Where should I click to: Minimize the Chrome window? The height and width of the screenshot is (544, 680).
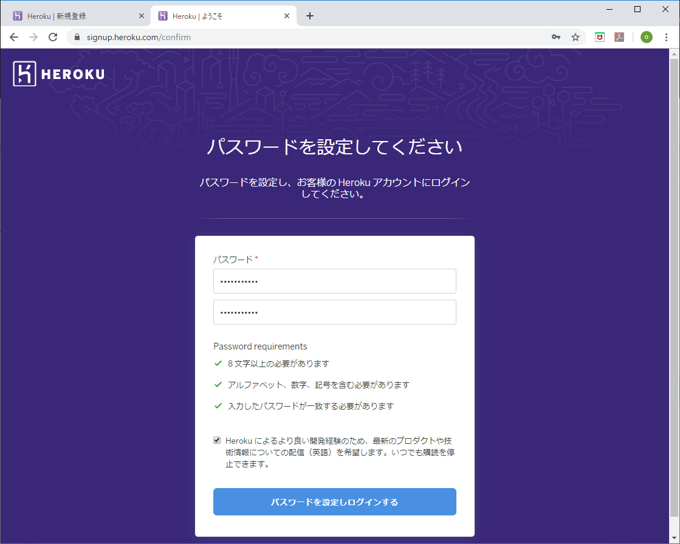coord(610,9)
